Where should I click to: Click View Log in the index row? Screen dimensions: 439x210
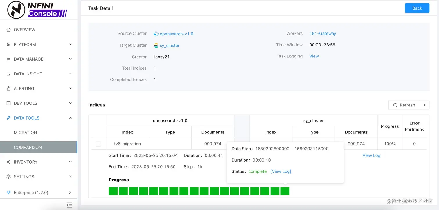point(371,155)
